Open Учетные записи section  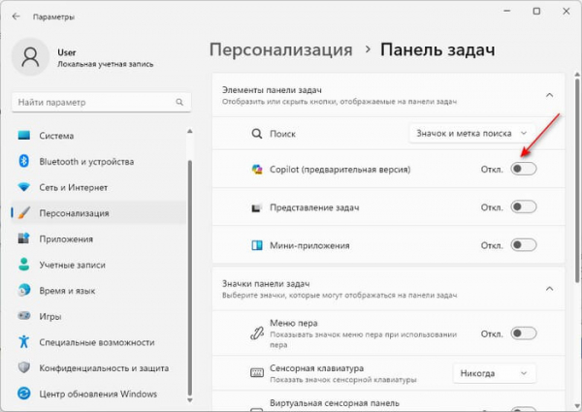[98, 265]
